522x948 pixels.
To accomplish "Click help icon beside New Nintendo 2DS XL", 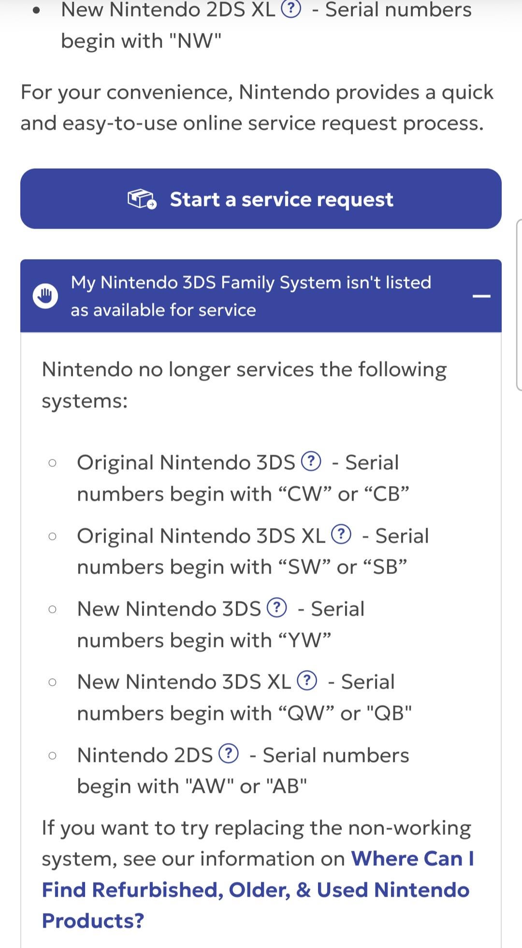I will [x=291, y=9].
